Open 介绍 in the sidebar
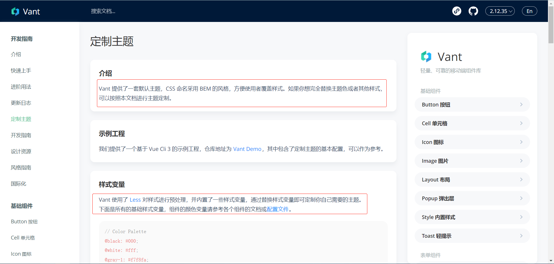 pos(16,54)
